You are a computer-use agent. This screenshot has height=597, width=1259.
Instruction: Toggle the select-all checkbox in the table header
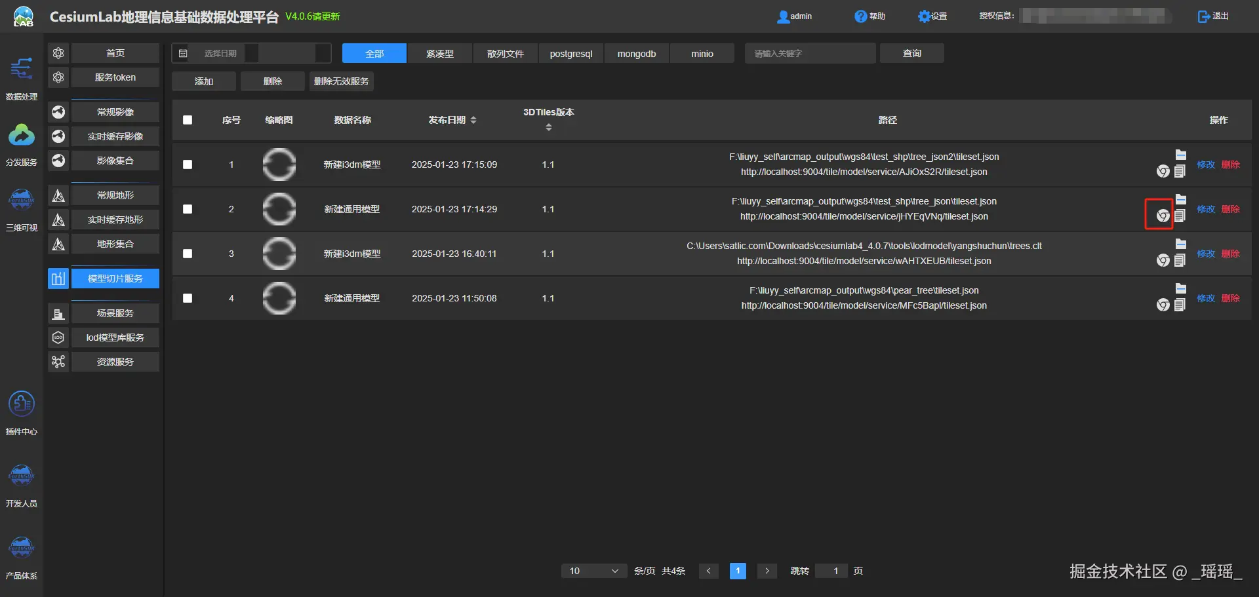[x=188, y=120]
